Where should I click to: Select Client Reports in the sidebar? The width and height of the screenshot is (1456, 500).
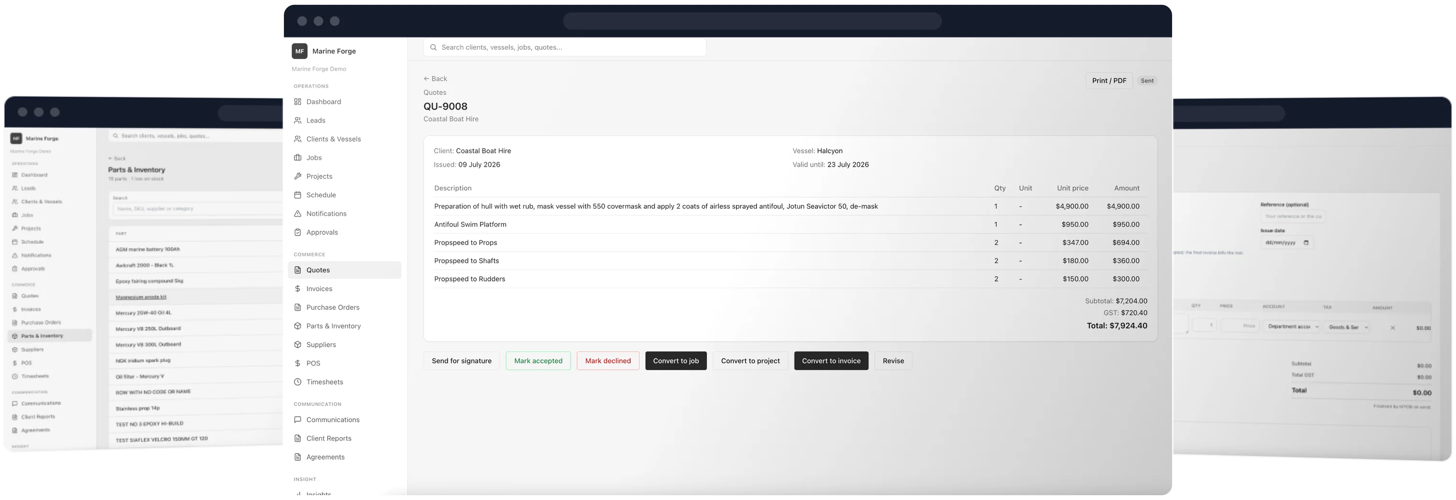(x=344, y=438)
